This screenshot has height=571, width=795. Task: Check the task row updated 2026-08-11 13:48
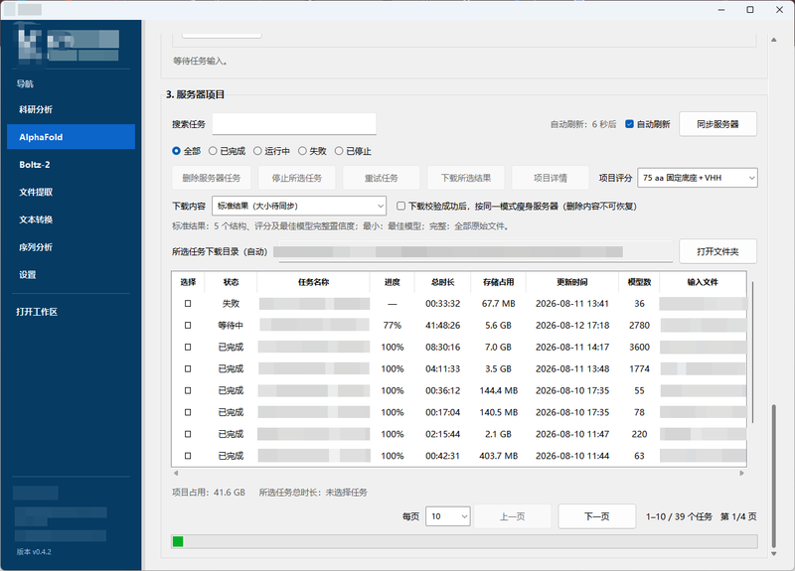188,368
